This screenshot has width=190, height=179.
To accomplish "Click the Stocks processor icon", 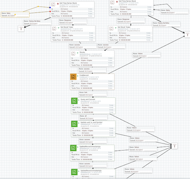I will click(x=73, y=54).
